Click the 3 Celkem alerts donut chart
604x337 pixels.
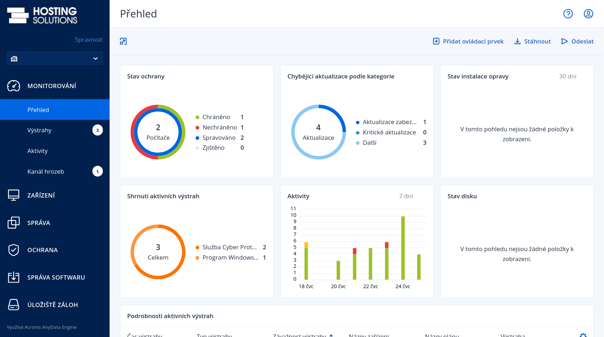(x=158, y=252)
